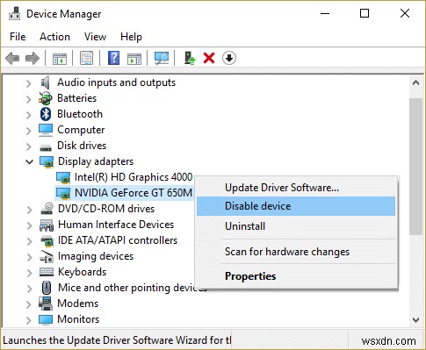Select the Intel(R) HD Graphics 4000 adapter icon
Viewport: 426px width, 350px height.
click(63, 177)
